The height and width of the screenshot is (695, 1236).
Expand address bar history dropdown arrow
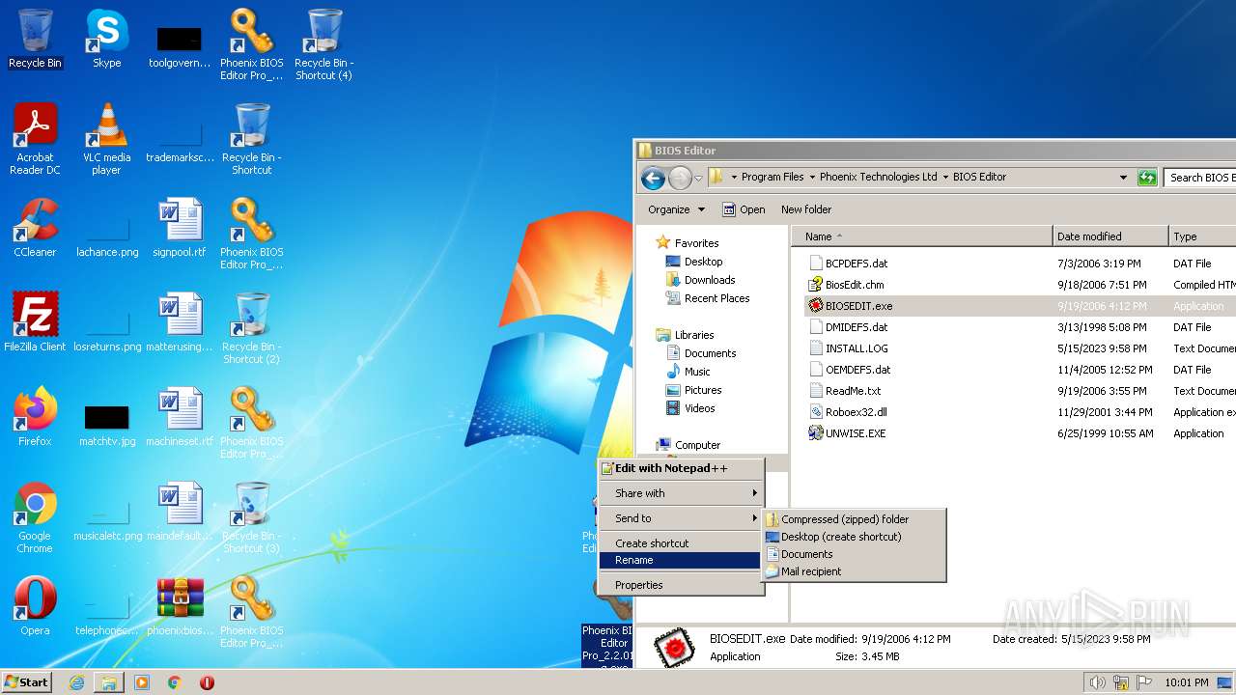coord(1123,178)
